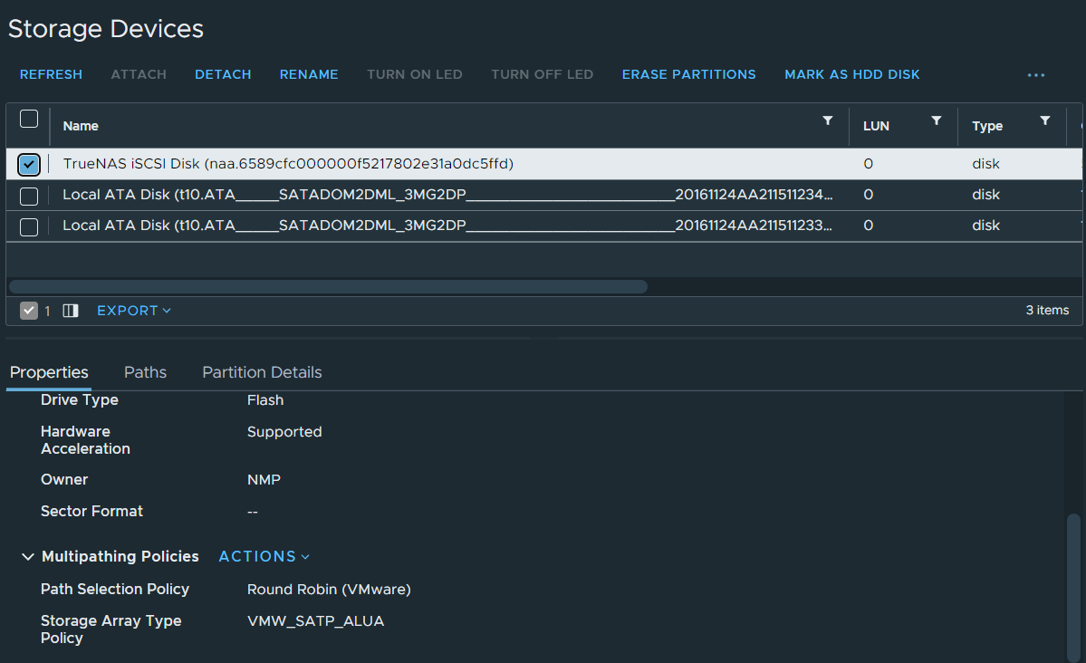Open the column chooser icon beside Export
1086x663 pixels.
click(x=71, y=311)
